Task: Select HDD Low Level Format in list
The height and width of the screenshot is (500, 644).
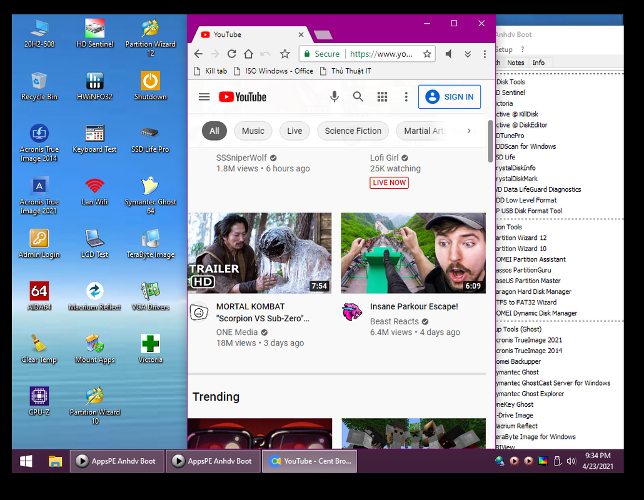Action: (x=526, y=200)
